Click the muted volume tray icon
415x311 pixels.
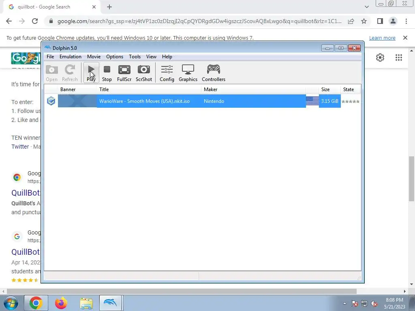[x=374, y=303]
